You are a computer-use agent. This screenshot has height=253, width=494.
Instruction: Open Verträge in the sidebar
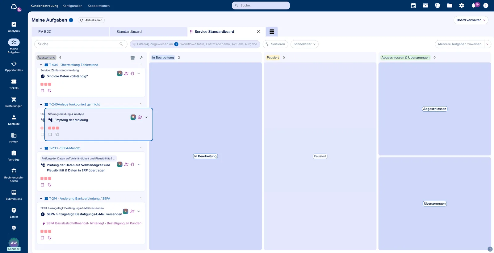pos(14,155)
